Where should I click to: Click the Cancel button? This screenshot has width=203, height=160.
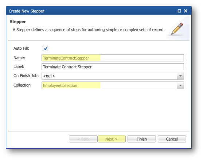(172, 139)
